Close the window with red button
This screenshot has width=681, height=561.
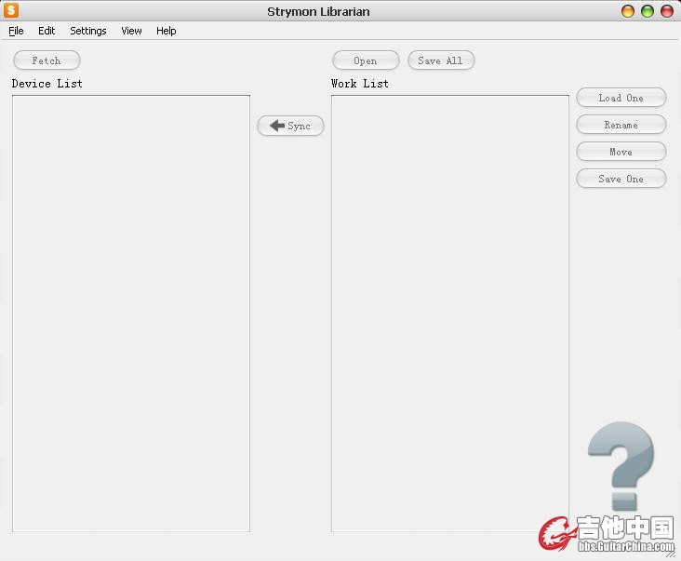(667, 11)
